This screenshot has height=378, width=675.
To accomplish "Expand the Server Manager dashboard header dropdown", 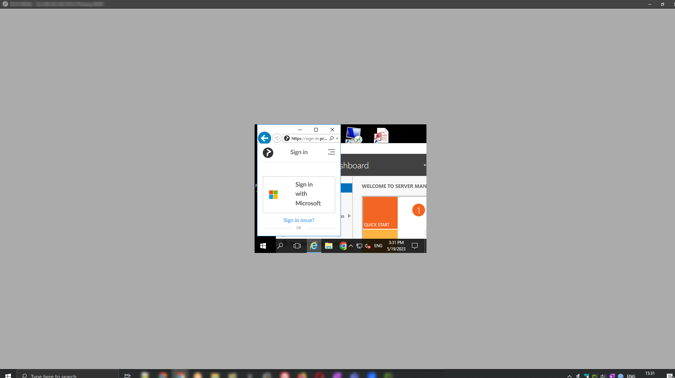I will 424,165.
